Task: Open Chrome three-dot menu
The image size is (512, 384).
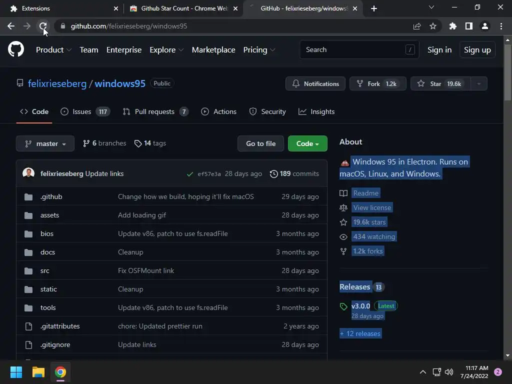Action: pos(501,26)
